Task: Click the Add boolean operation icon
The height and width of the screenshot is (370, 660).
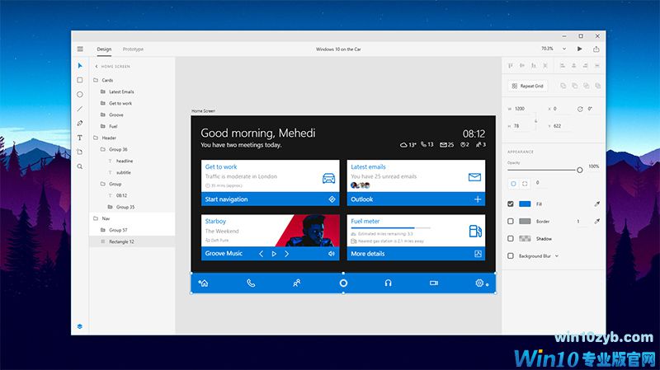Action: coord(563,86)
